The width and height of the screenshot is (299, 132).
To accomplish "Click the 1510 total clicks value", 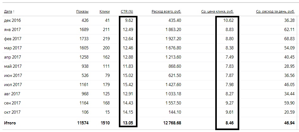I will click(x=105, y=123).
